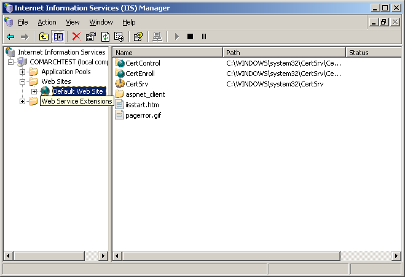Click list pane scroll right arrow
Viewport: 405px width, 277px height.
pos(396,256)
